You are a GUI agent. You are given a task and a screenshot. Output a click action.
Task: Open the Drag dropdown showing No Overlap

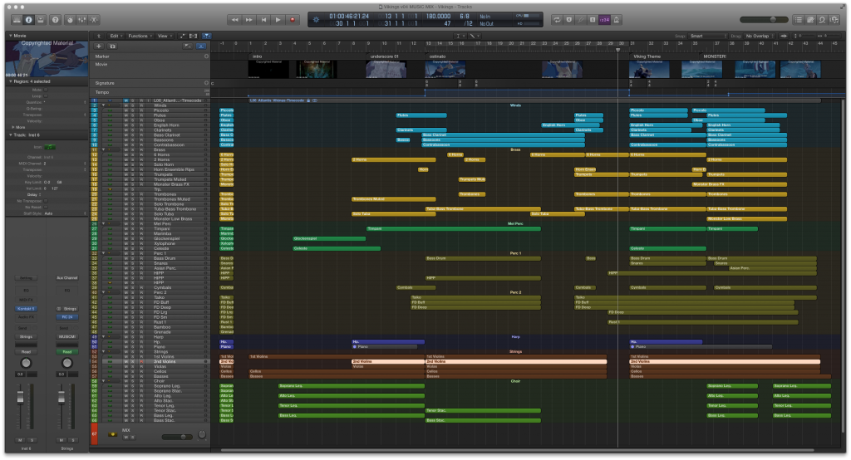(x=760, y=37)
